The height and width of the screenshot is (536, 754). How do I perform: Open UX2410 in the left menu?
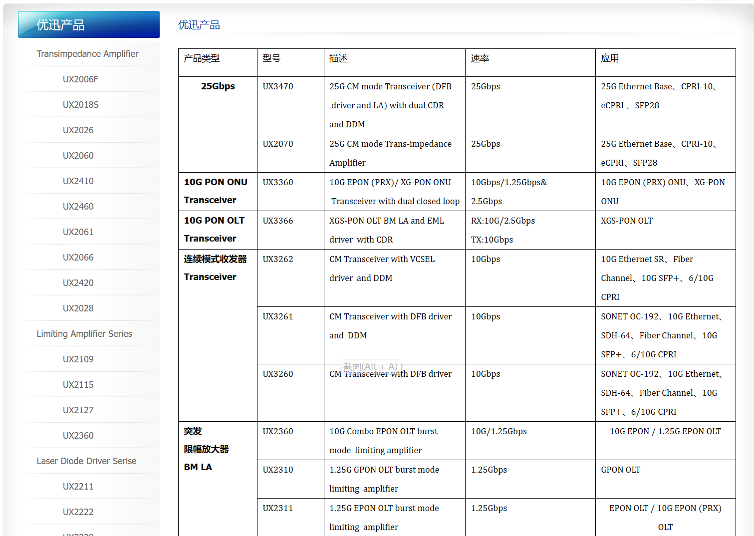pos(78,181)
